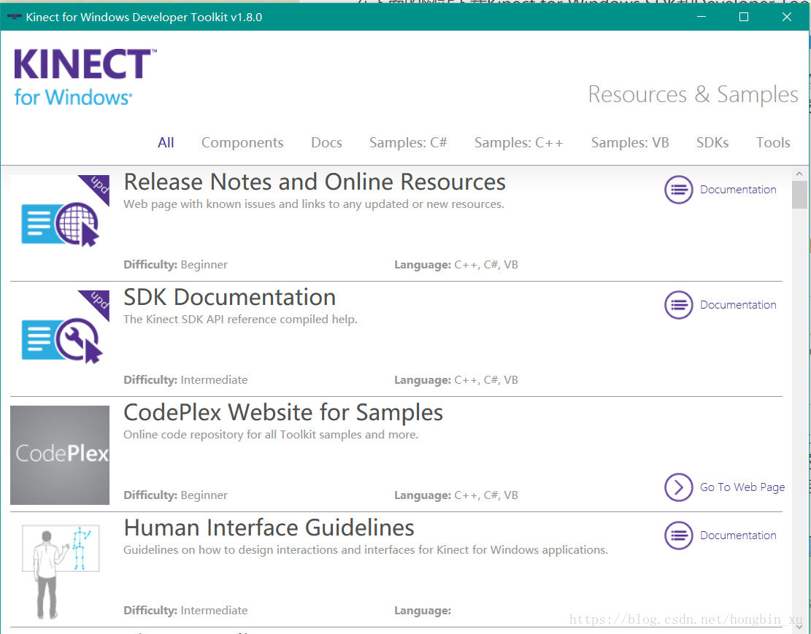The height and width of the screenshot is (634, 811).
Task: Click the Kinect app icon in title bar
Action: 14,17
